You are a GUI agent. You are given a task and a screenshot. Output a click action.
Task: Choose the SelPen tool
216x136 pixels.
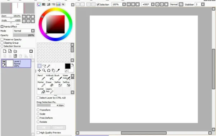58,84
